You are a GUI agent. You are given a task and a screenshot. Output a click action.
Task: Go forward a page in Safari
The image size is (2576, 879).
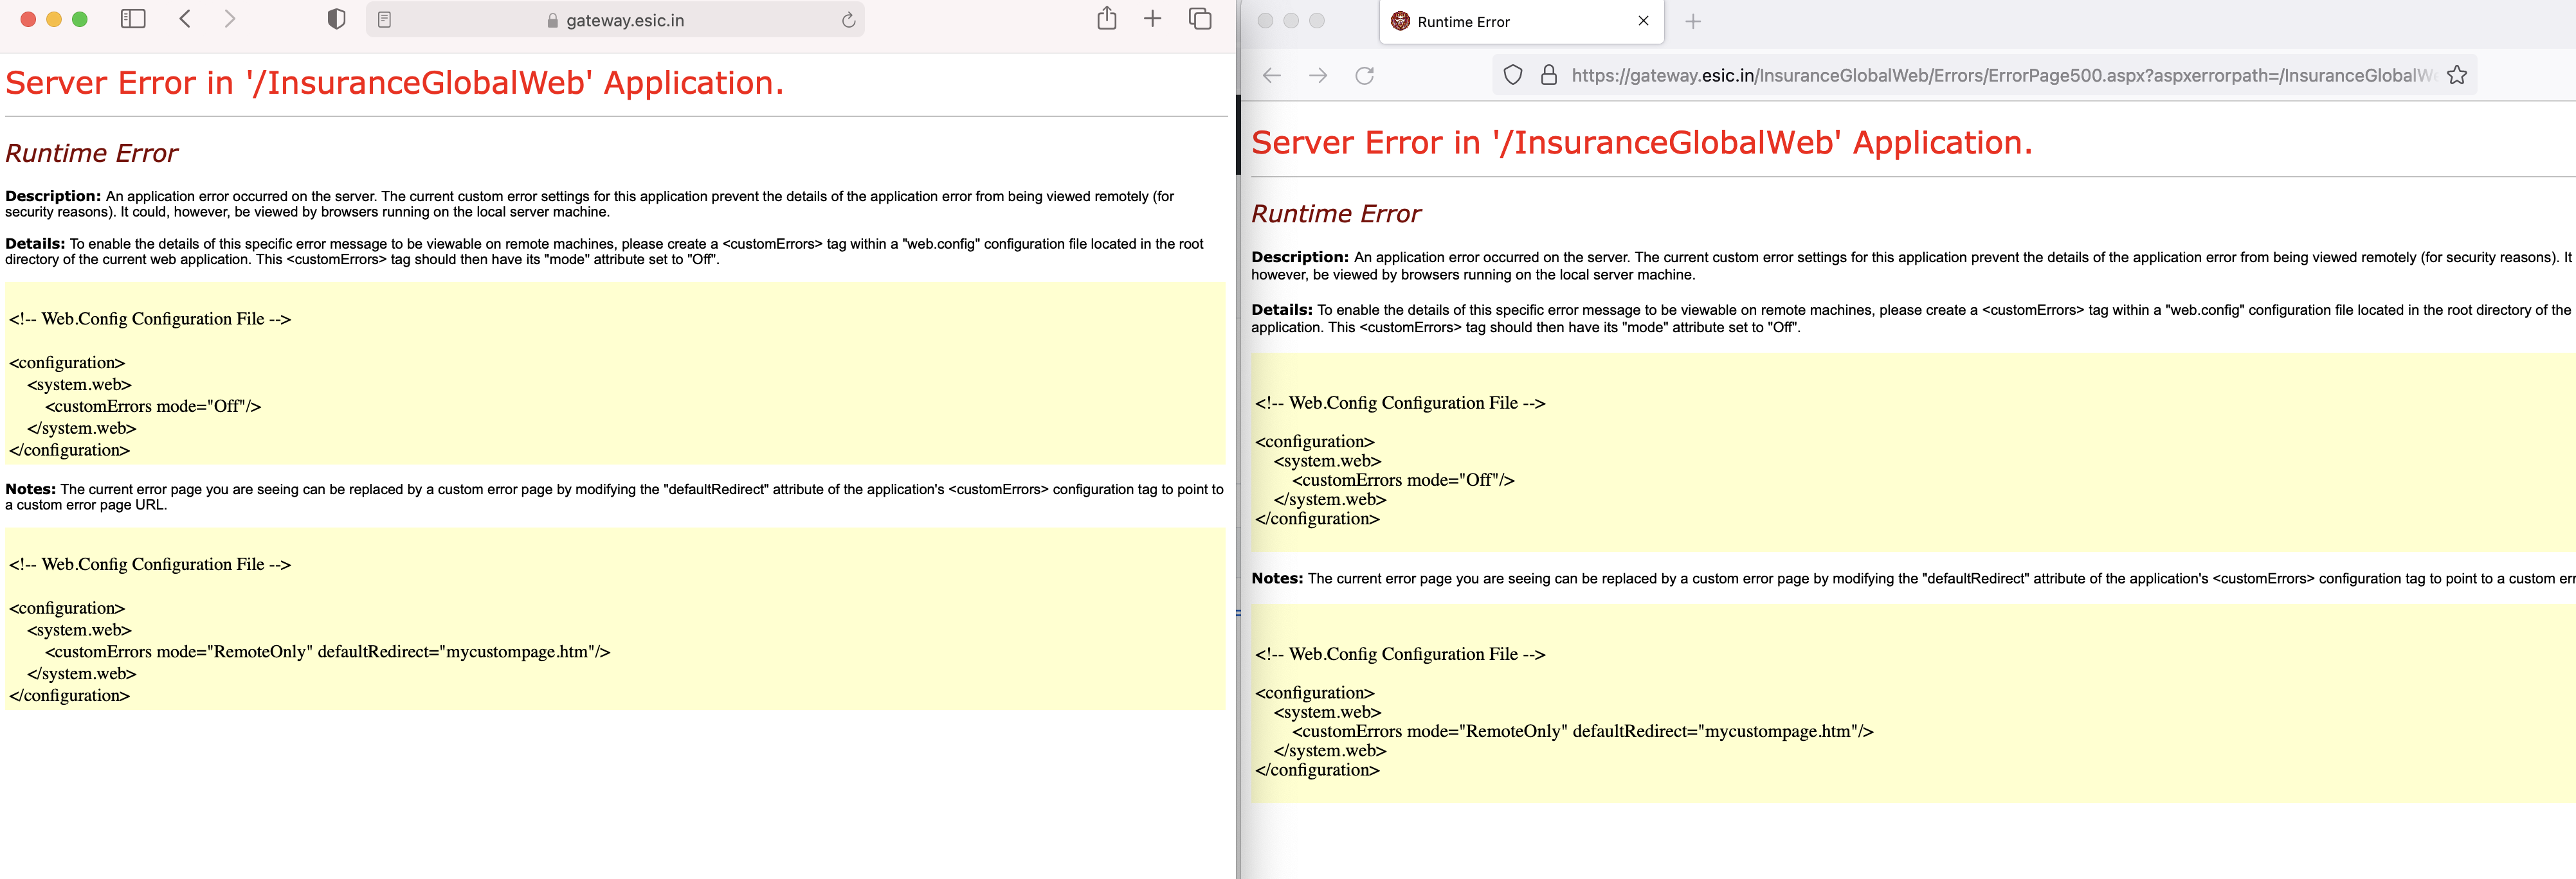[x=230, y=18]
